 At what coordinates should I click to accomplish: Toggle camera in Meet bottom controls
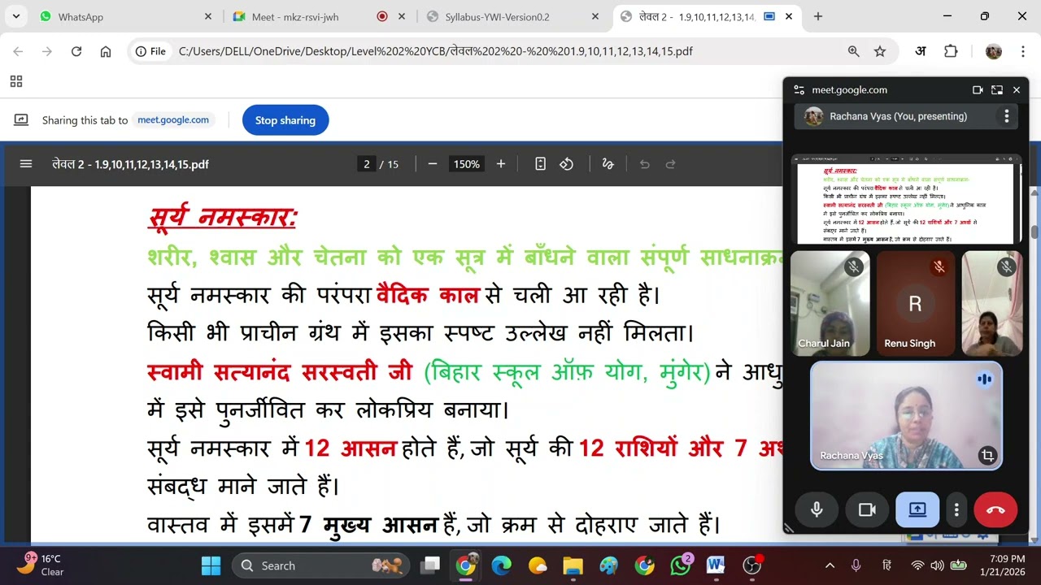(x=867, y=509)
